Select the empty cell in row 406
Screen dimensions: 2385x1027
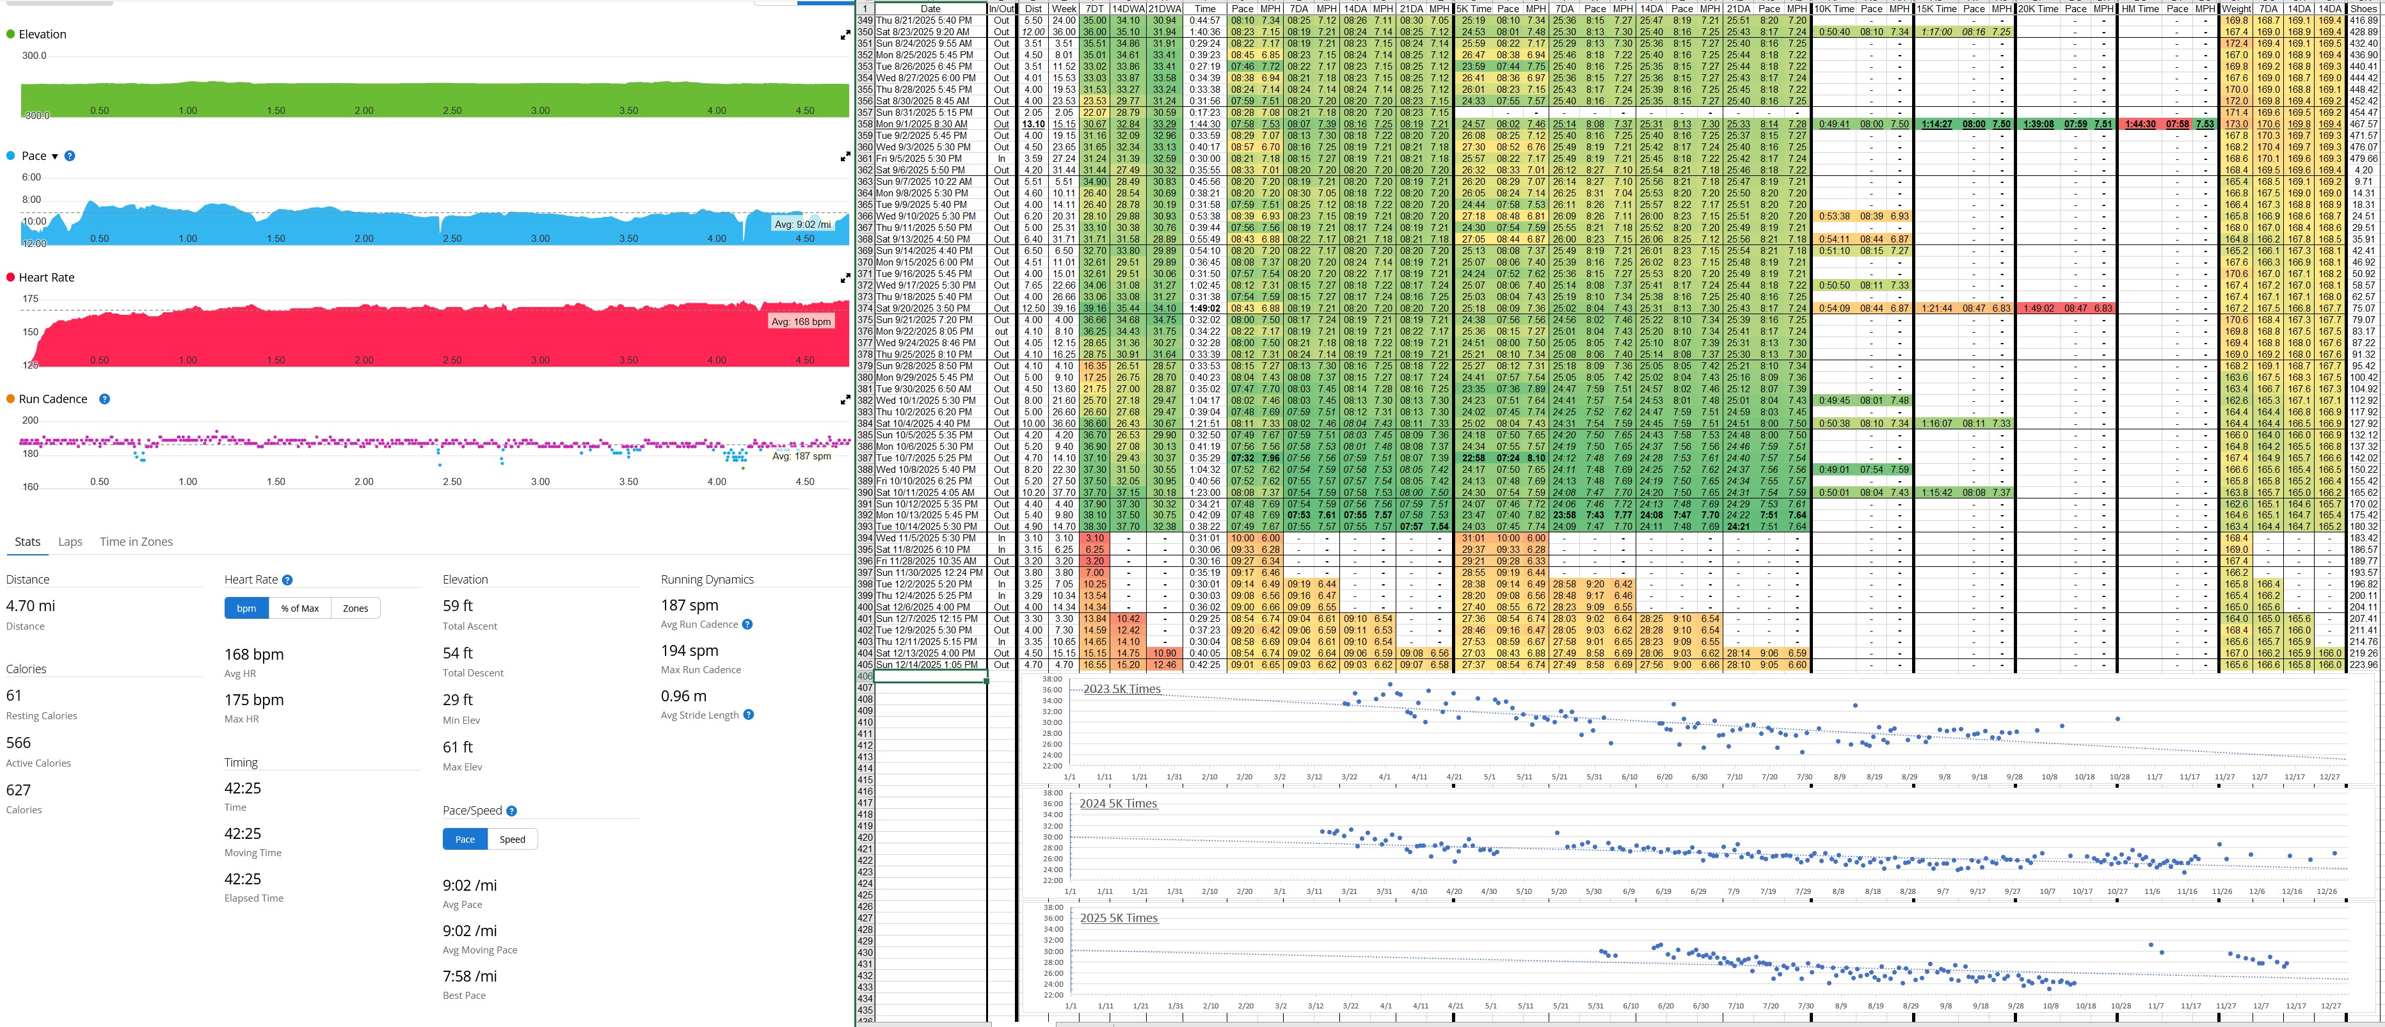point(930,676)
